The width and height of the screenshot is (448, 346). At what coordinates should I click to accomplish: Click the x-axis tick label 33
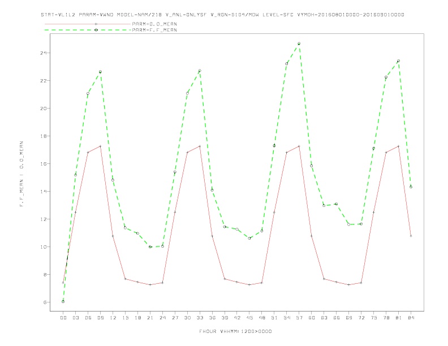pyautogui.click(x=200, y=318)
